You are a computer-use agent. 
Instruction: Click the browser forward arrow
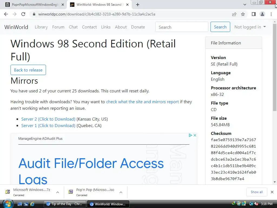click(x=15, y=14)
